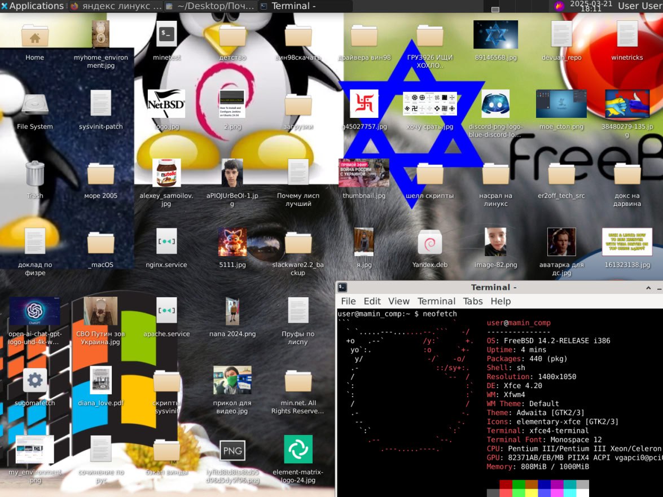Open the 161323138.jpg image
The height and width of the screenshot is (497, 663).
(x=627, y=242)
